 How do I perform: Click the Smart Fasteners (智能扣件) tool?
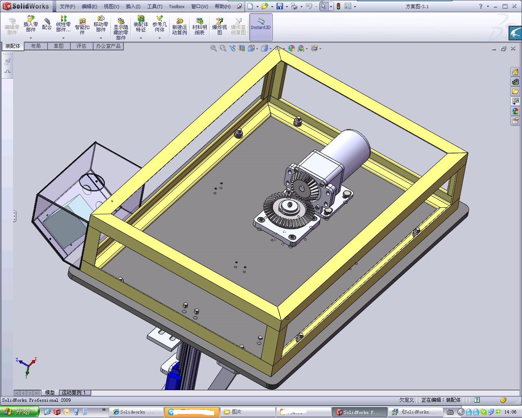pos(82,27)
